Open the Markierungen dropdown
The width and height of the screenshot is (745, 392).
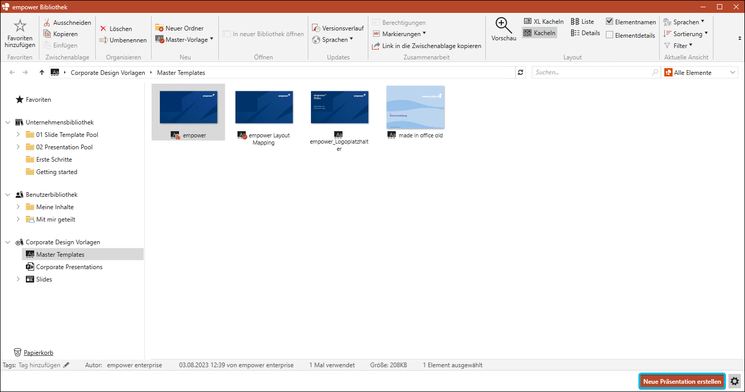tap(399, 34)
